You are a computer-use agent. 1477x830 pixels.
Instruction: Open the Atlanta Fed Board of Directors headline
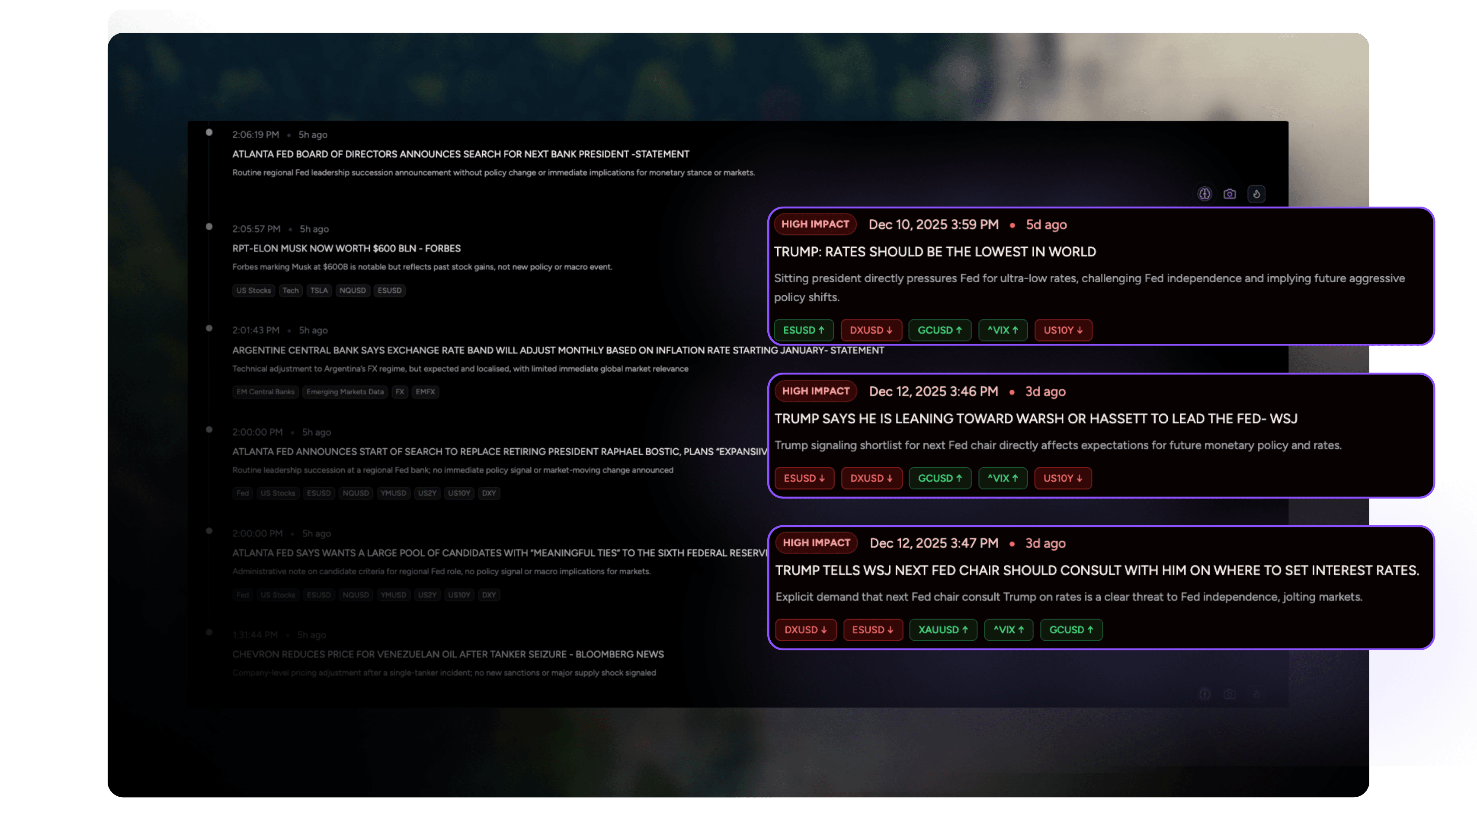point(461,154)
